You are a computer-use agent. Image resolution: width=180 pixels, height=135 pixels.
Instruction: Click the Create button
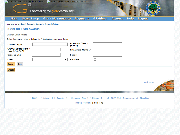tap(11, 70)
